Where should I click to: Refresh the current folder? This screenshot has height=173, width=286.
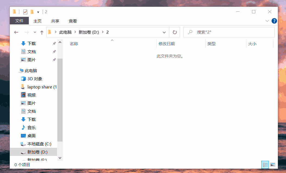(175, 32)
